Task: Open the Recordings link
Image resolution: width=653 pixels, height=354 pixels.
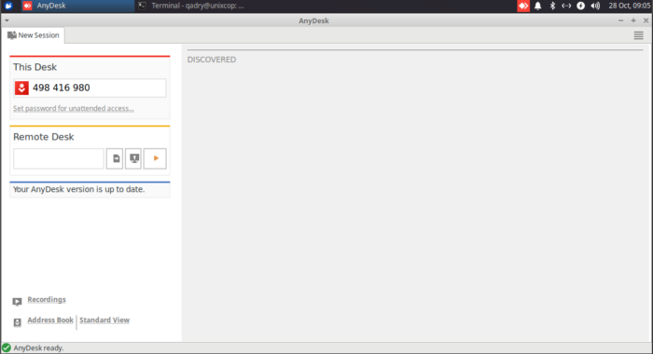Action: (x=47, y=300)
